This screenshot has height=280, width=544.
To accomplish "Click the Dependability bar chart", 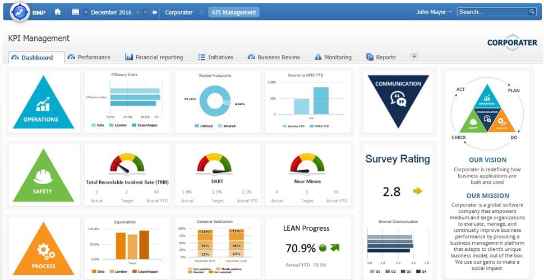I will 128,247.
